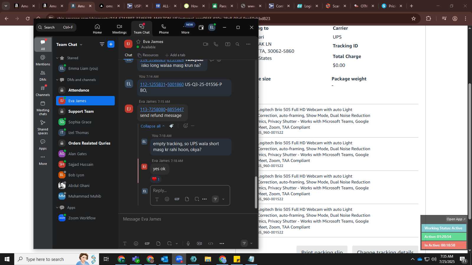Screen dimensions: 472x265
Task: Open Channels in the Zoom sidebar
Action: [43, 91]
